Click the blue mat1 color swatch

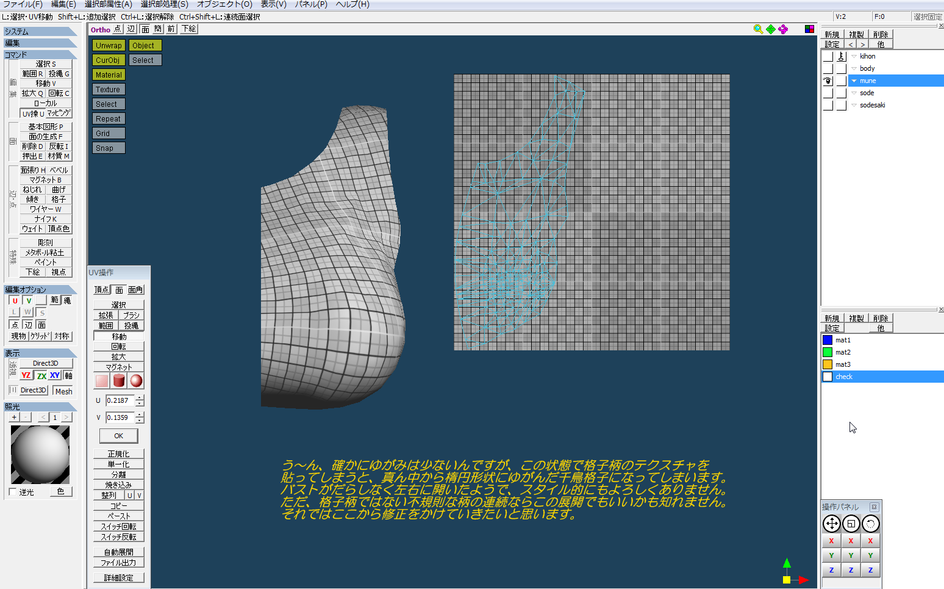coord(828,340)
